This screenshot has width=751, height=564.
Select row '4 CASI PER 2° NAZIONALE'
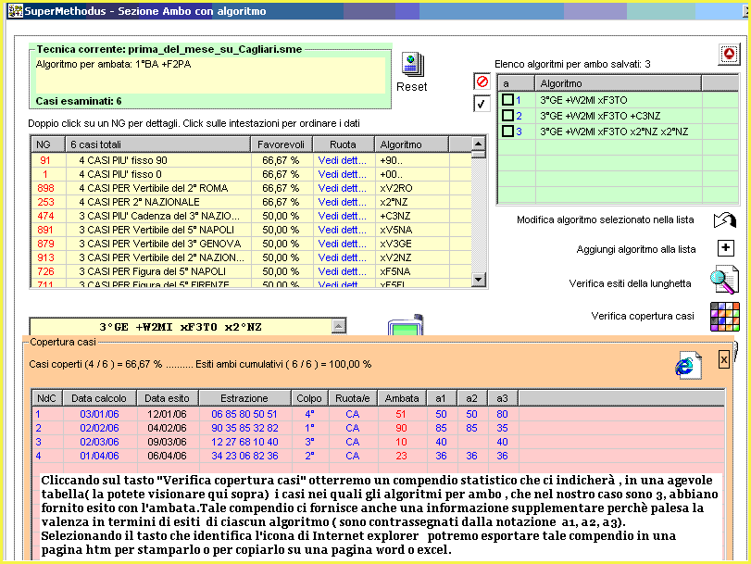click(251, 202)
